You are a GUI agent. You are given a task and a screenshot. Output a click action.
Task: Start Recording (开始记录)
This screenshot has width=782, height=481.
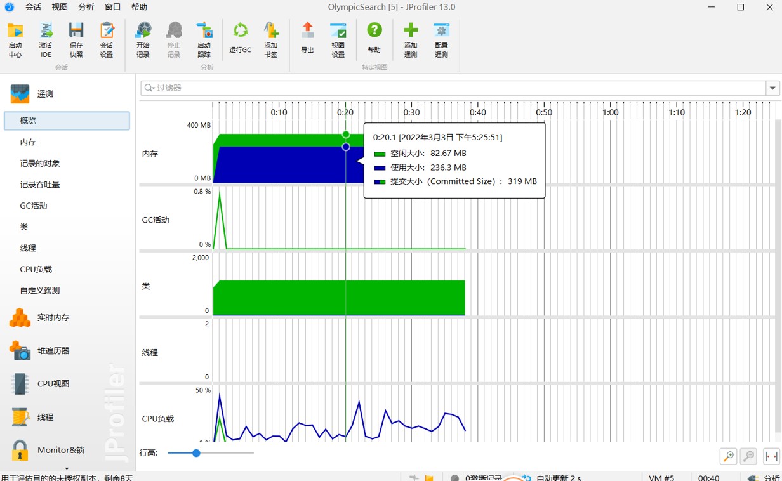pyautogui.click(x=143, y=40)
